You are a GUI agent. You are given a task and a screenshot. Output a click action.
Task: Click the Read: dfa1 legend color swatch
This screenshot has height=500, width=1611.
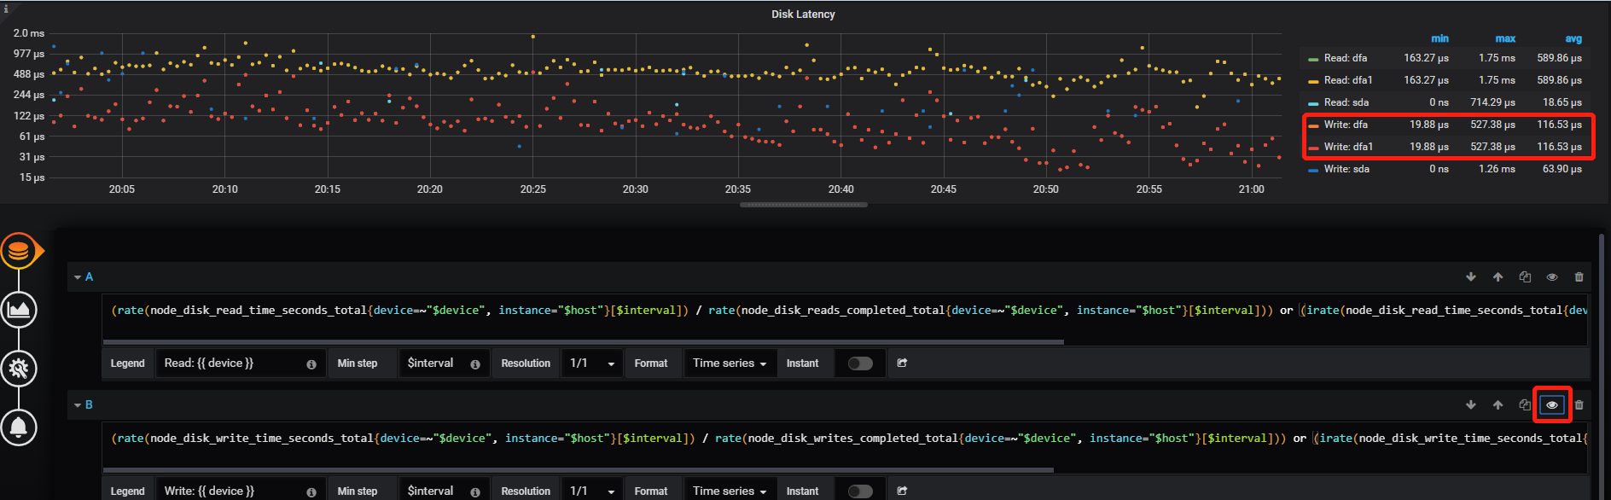coord(1313,81)
